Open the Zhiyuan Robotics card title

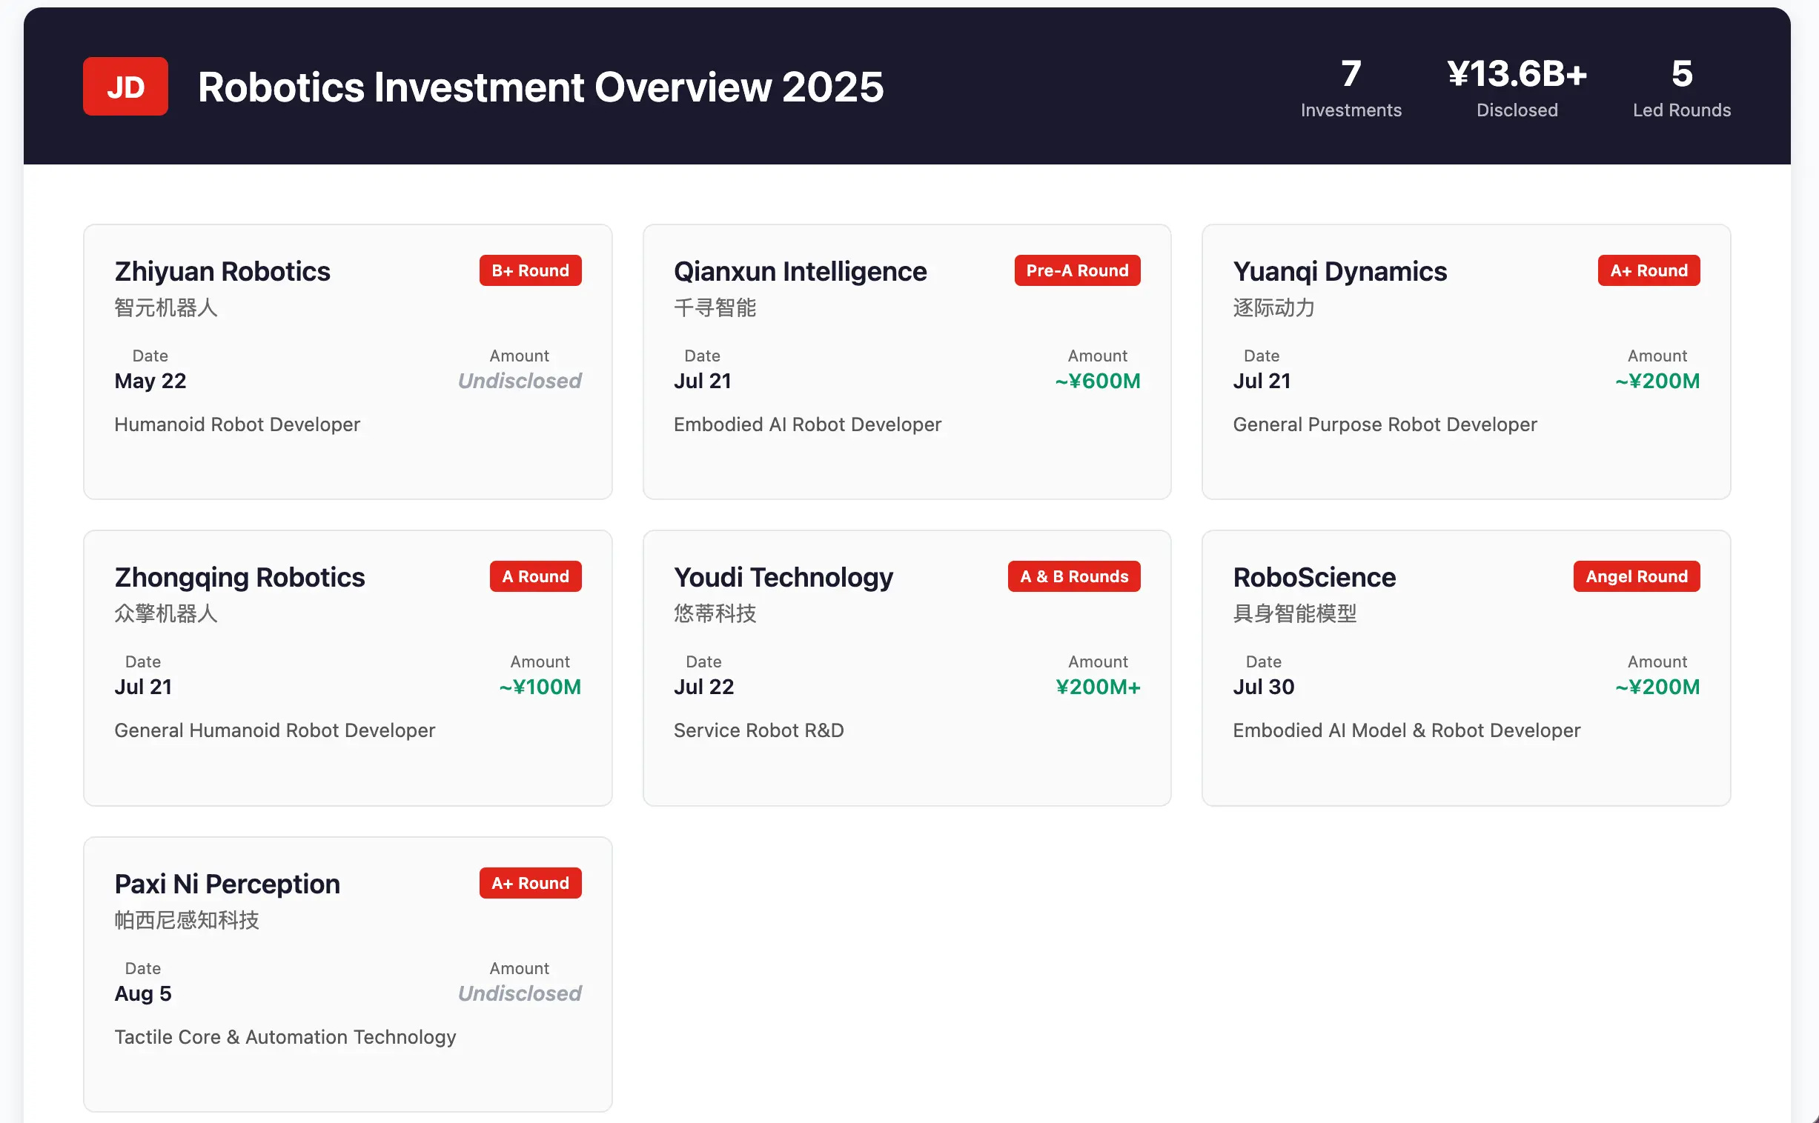click(222, 272)
